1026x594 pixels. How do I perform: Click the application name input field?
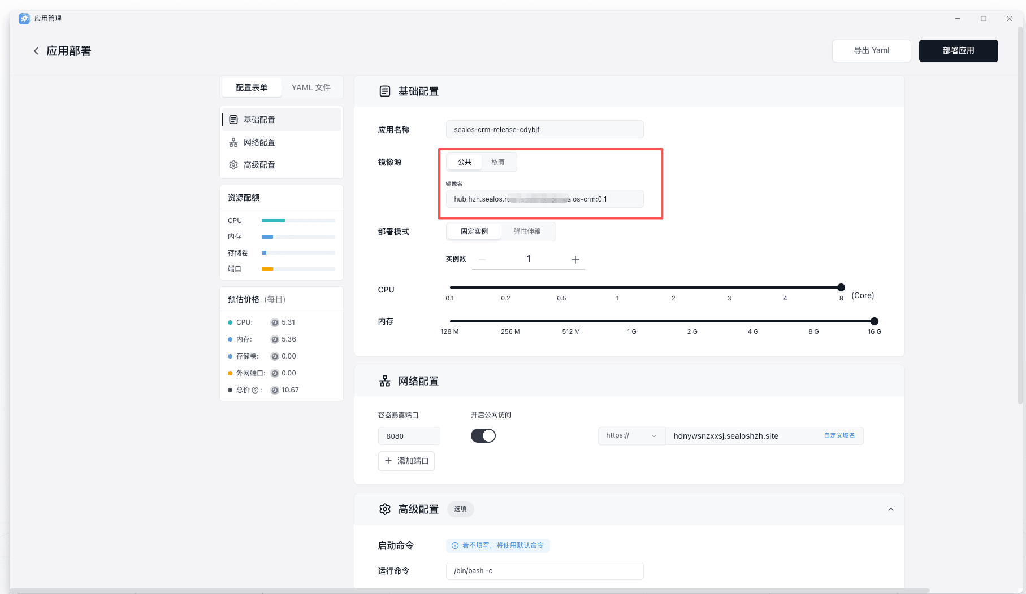[545, 129]
